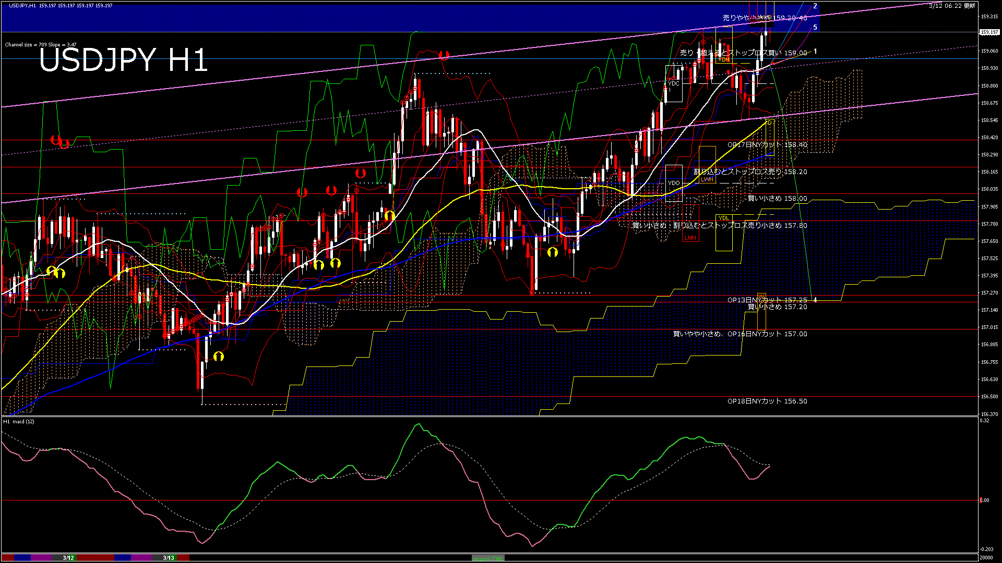Screen dimensions: 1002x563
Task: Click red arrow marker above highest channel peak
Action: pyautogui.click(x=444, y=55)
